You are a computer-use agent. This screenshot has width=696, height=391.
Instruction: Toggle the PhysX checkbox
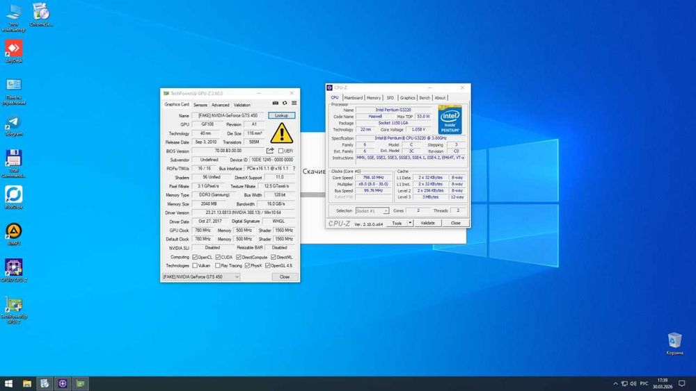click(x=248, y=266)
